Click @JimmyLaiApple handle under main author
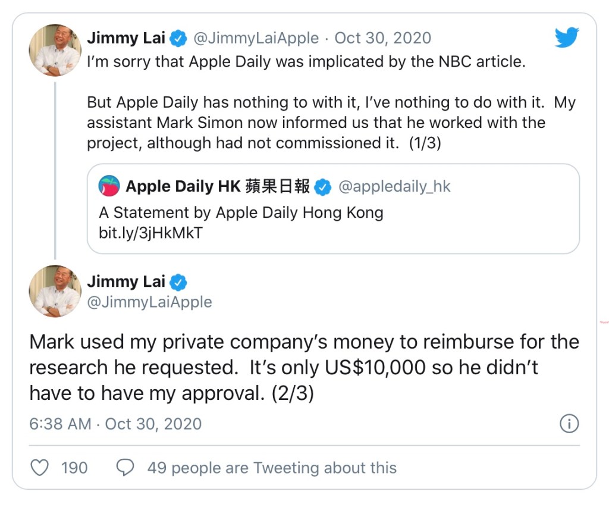Screen dimensions: 609x507 tap(149, 302)
